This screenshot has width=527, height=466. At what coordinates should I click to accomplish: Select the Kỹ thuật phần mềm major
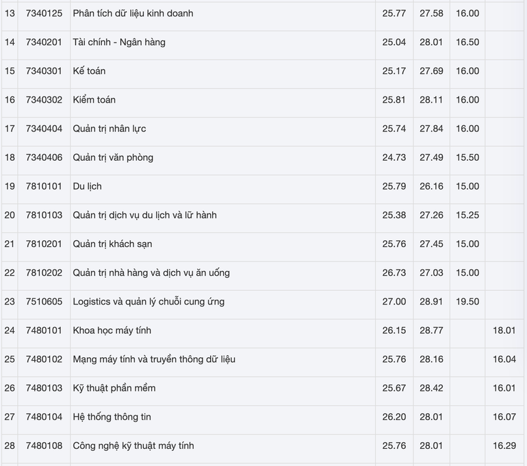(114, 388)
